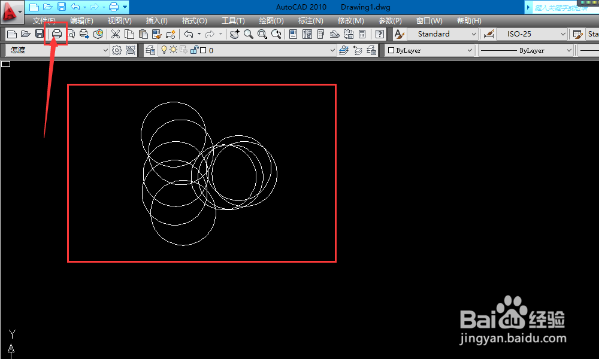599x359 pixels.
Task: Toggle layer 0 on/off lightbulb
Action: [164, 50]
